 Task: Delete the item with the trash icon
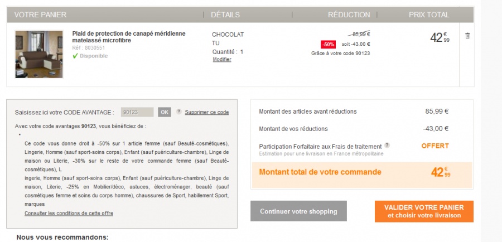pos(467,36)
